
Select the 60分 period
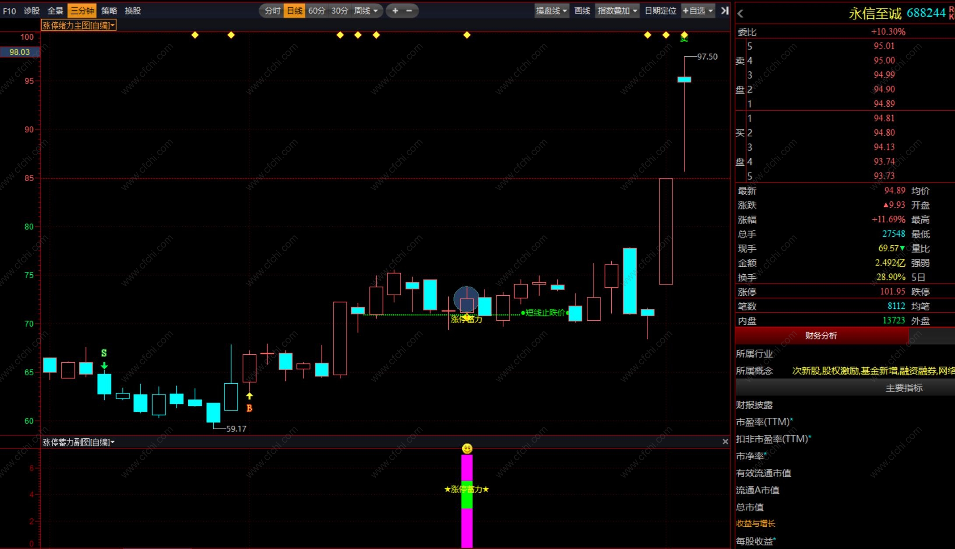[317, 10]
